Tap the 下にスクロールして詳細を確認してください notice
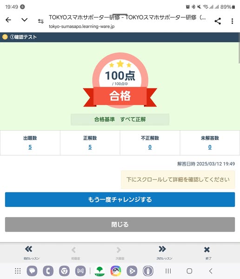 (x=178, y=179)
